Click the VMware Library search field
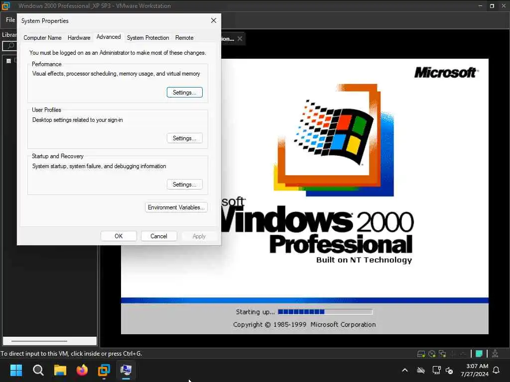Viewport: 510px width, 382px height. pos(10,46)
